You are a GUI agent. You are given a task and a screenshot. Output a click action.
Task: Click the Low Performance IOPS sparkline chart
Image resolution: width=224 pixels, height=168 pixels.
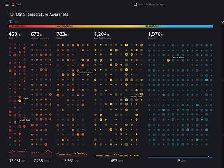click(x=117, y=156)
